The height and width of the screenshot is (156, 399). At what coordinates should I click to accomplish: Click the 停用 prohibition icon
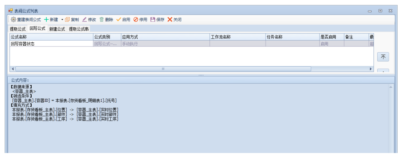(136, 20)
